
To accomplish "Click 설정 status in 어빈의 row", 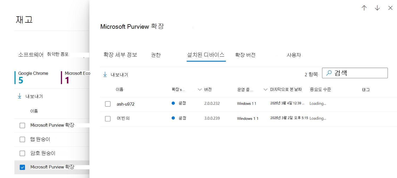I will 182,118.
